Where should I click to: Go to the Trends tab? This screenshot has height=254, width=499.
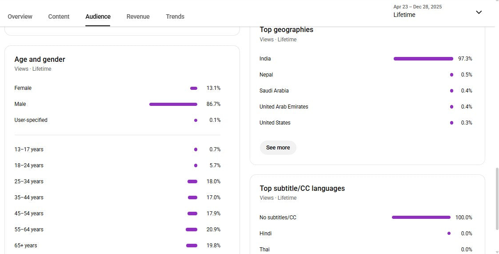(175, 16)
